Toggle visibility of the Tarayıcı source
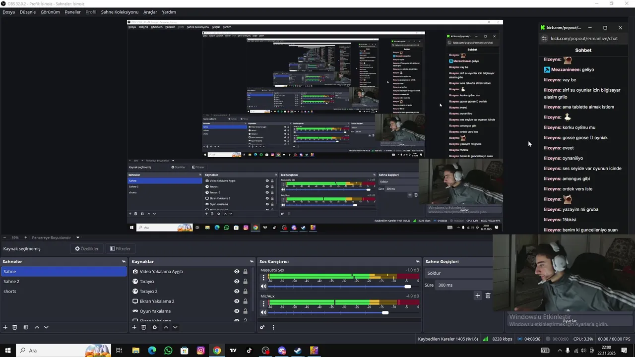Viewport: 635px width, 357px height. tap(237, 282)
